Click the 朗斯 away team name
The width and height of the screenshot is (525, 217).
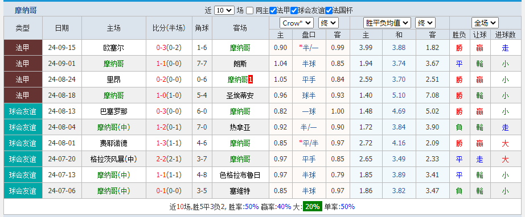coord(240,64)
